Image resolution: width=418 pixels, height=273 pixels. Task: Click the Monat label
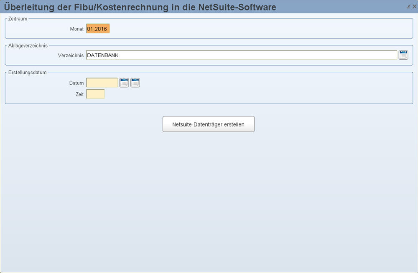tap(77, 29)
